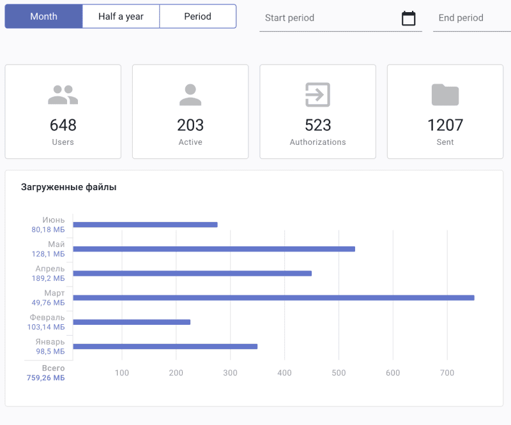Click the Users group icon

[x=63, y=95]
